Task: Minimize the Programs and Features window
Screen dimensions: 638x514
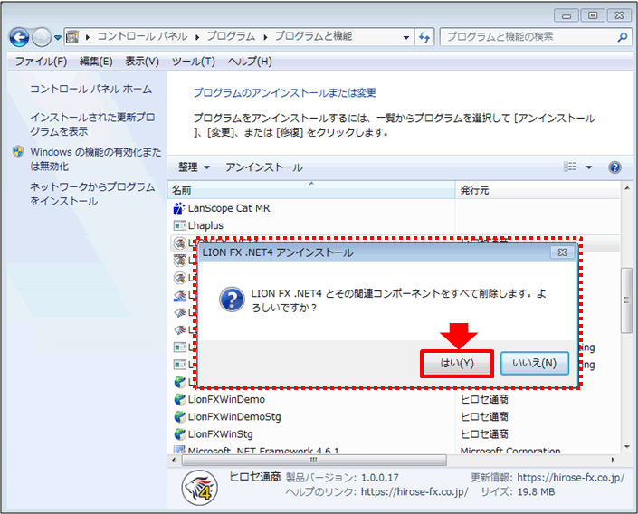Action: [567, 15]
